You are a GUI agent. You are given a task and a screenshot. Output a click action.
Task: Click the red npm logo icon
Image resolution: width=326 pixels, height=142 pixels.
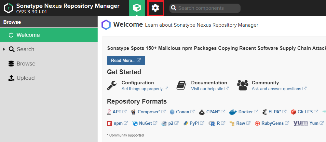pos(110,123)
